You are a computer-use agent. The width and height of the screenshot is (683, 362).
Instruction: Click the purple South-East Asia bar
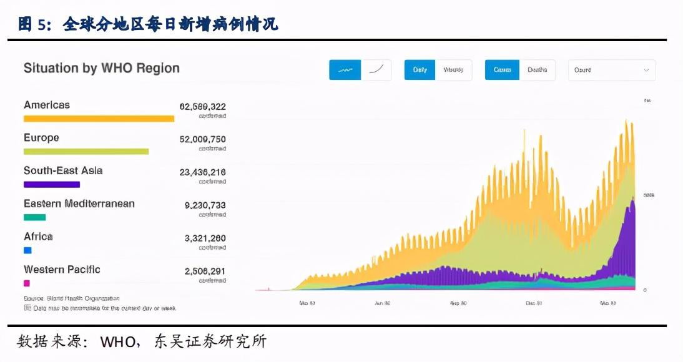52,185
